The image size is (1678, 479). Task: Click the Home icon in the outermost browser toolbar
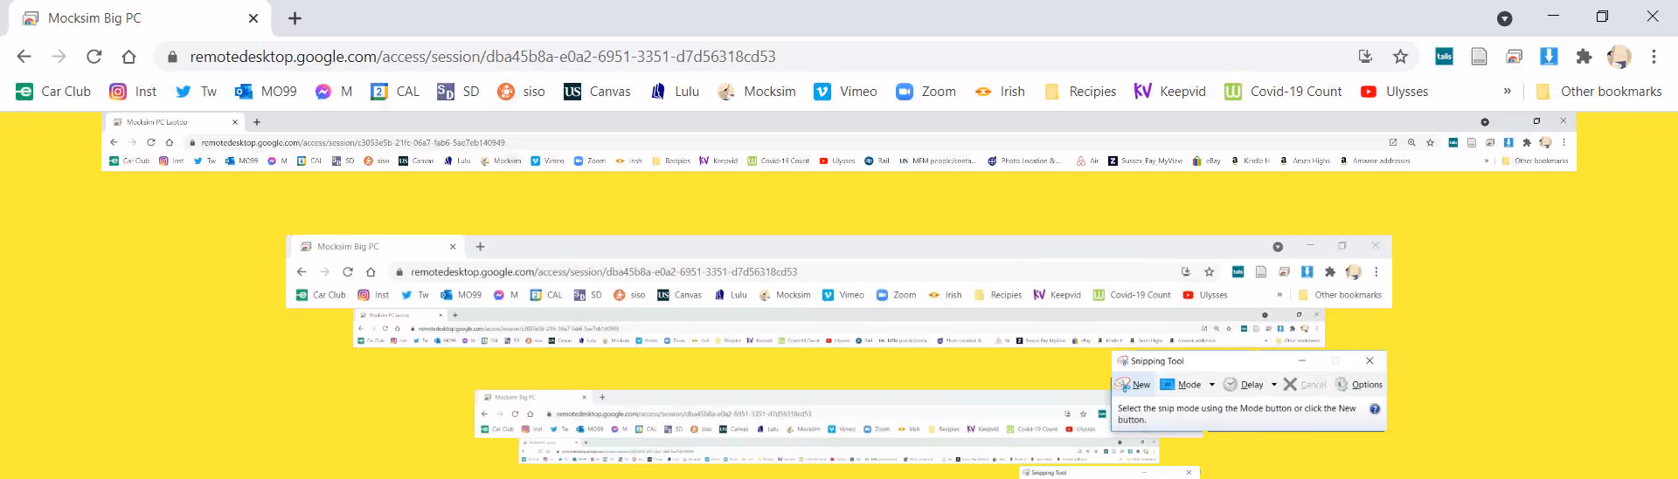pyautogui.click(x=128, y=57)
